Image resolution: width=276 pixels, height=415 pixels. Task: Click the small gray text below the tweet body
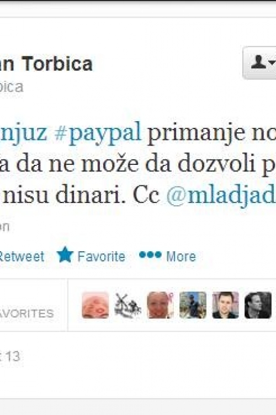coord(5,226)
